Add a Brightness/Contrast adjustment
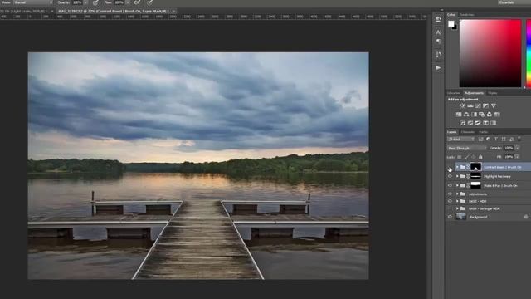The height and width of the screenshot is (299, 531). [x=462, y=105]
